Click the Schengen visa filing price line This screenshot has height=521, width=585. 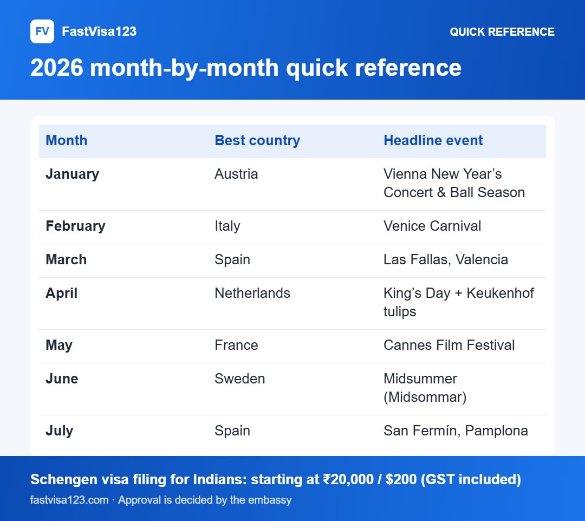pyautogui.click(x=275, y=480)
